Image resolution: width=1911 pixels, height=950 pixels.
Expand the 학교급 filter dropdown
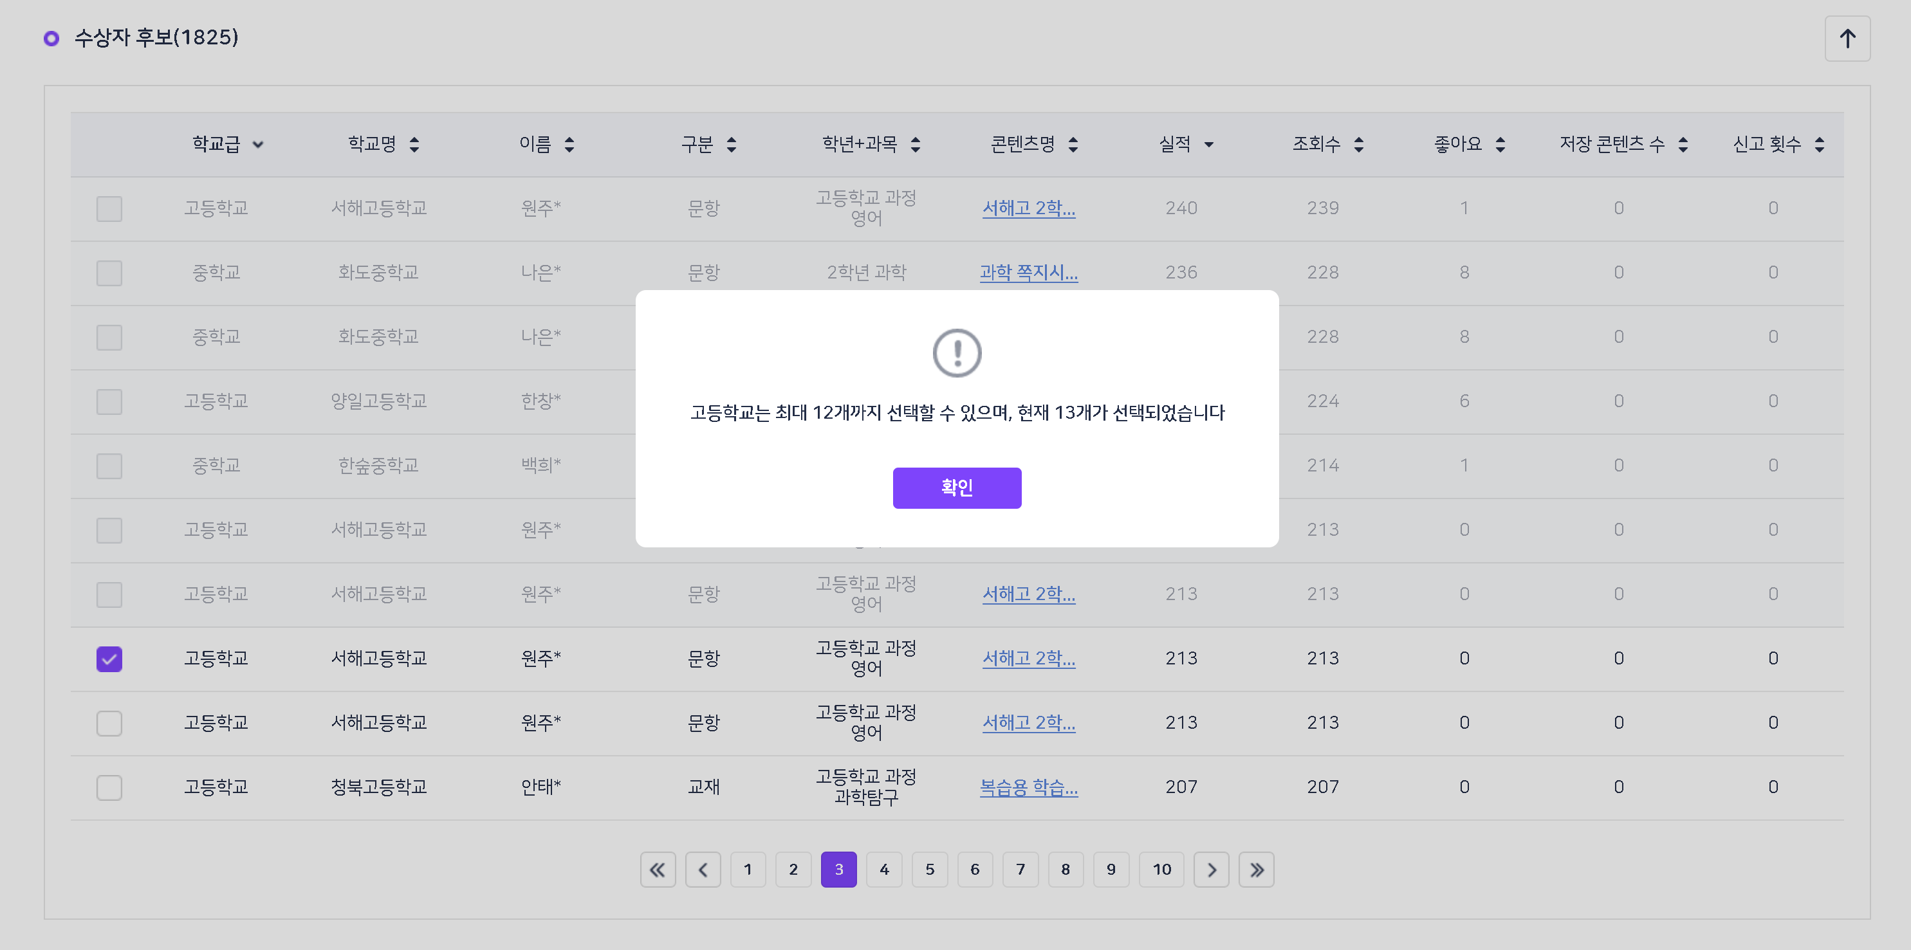click(257, 145)
